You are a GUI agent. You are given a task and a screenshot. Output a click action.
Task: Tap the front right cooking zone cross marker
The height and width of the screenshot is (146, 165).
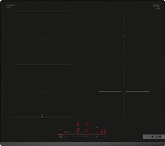(x=124, y=91)
